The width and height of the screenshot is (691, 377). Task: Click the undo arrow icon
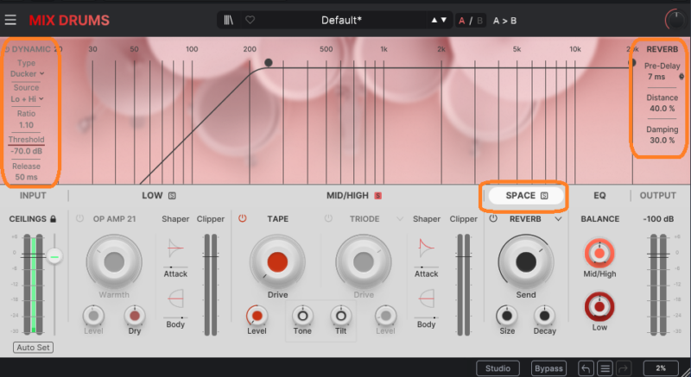coord(586,368)
